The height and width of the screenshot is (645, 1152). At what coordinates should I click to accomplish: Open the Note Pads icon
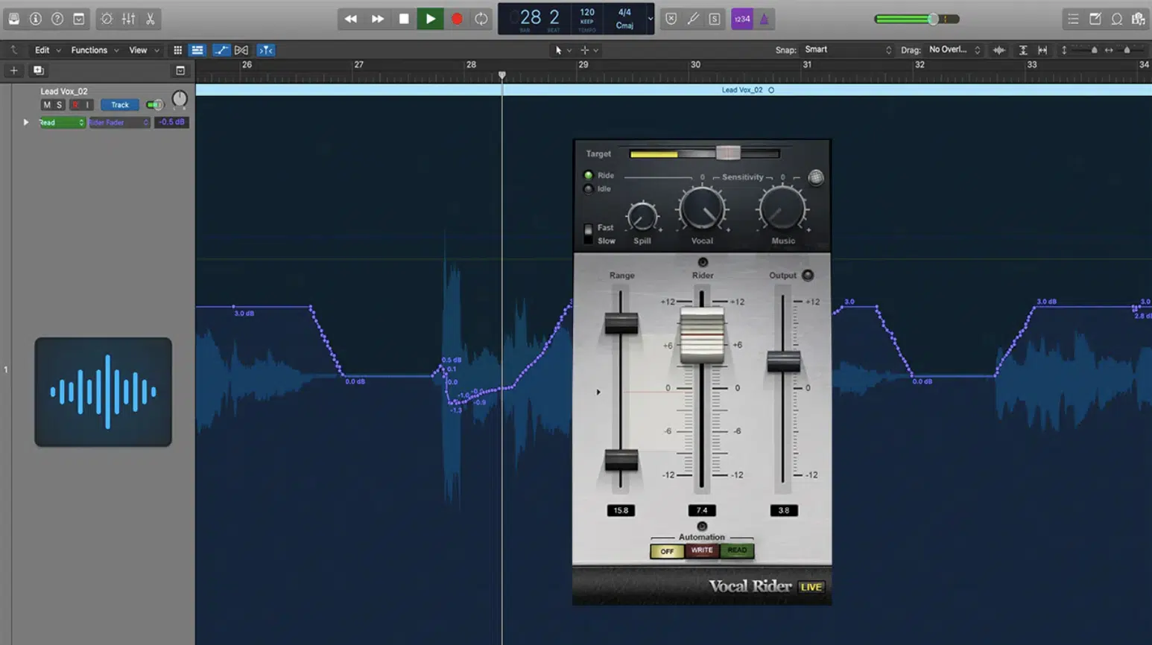[x=1095, y=19]
